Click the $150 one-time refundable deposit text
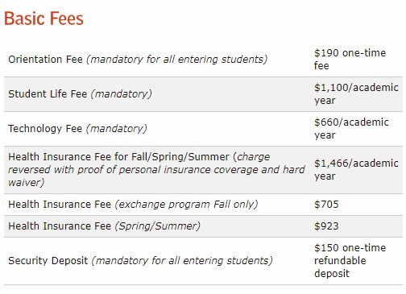 tap(350, 261)
